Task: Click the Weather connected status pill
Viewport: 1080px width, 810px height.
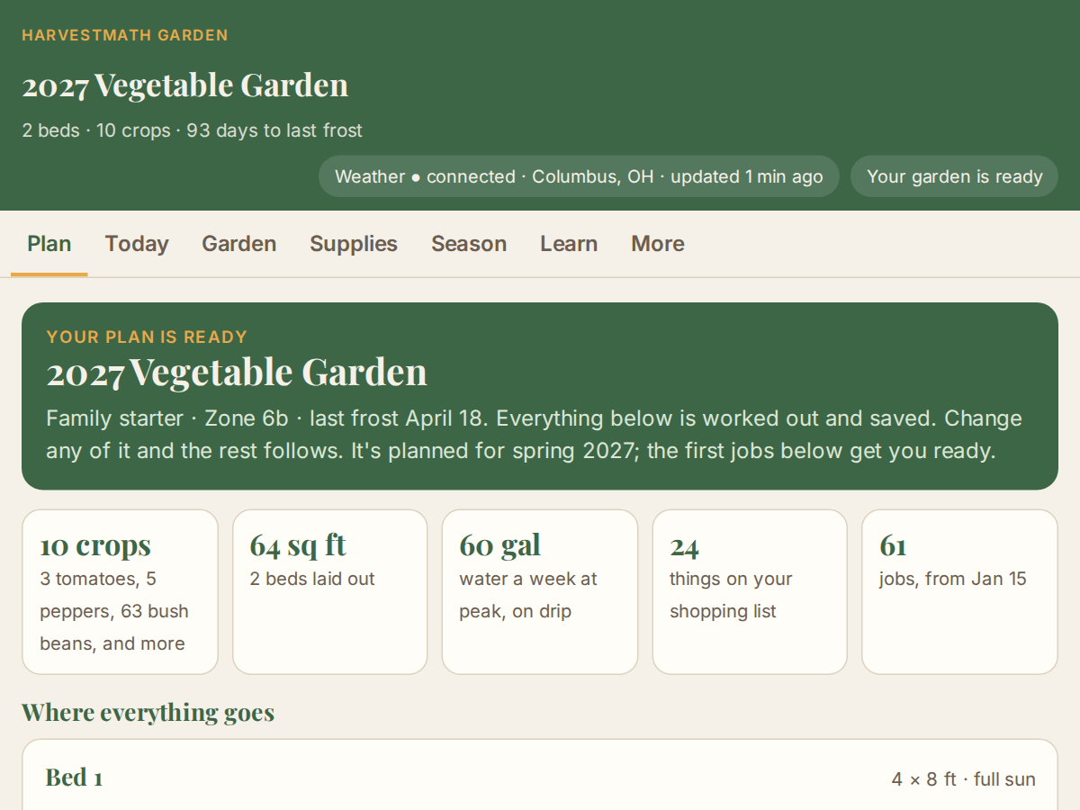Action: pos(579,176)
